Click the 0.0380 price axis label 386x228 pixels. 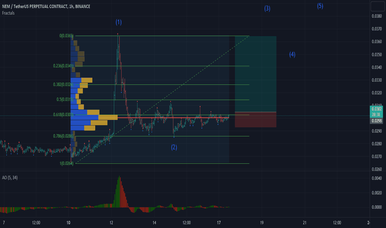click(x=376, y=16)
